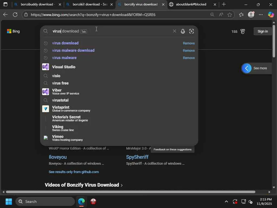Image resolution: width=277 pixels, height=208 pixels.
Task: Click the 155 rewards points count
Action: (235, 31)
